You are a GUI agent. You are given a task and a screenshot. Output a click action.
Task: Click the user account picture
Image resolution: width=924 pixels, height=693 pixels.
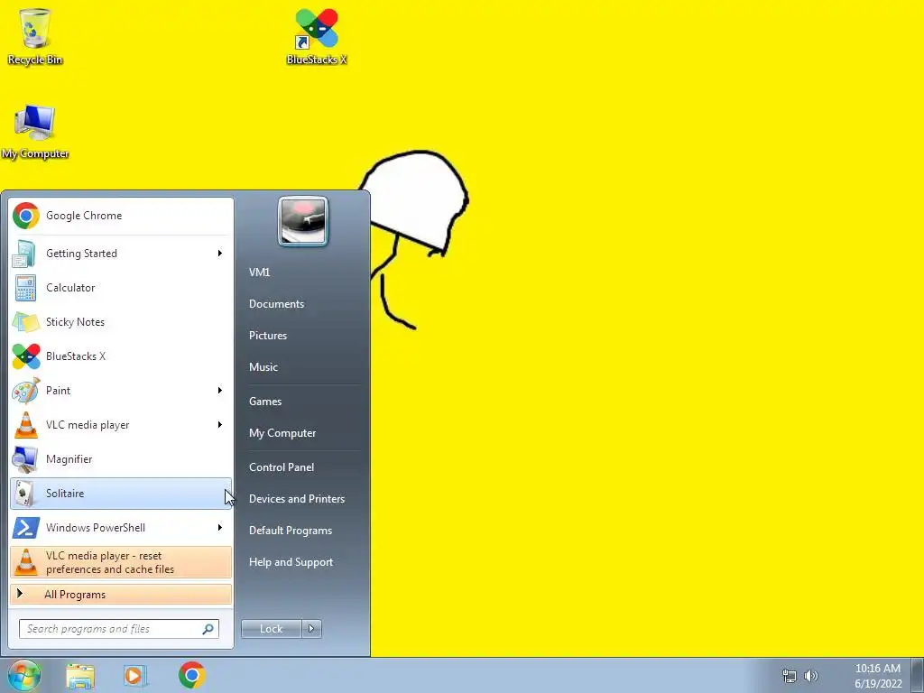pos(303,221)
